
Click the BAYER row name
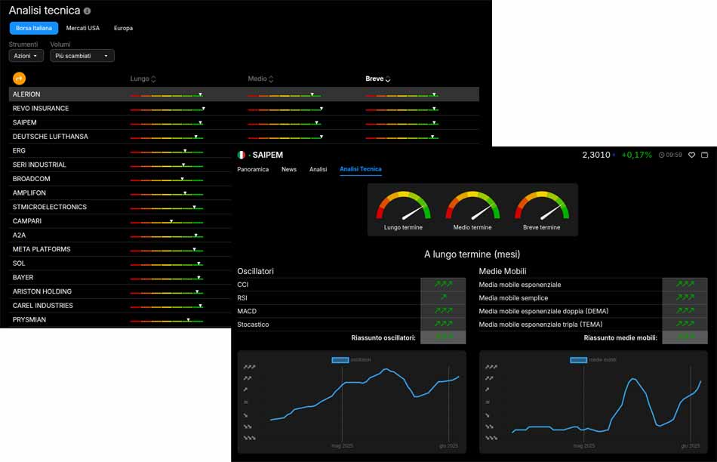pyautogui.click(x=23, y=278)
